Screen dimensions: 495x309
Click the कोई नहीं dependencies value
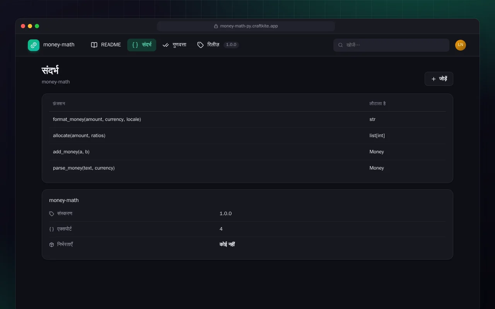click(227, 244)
